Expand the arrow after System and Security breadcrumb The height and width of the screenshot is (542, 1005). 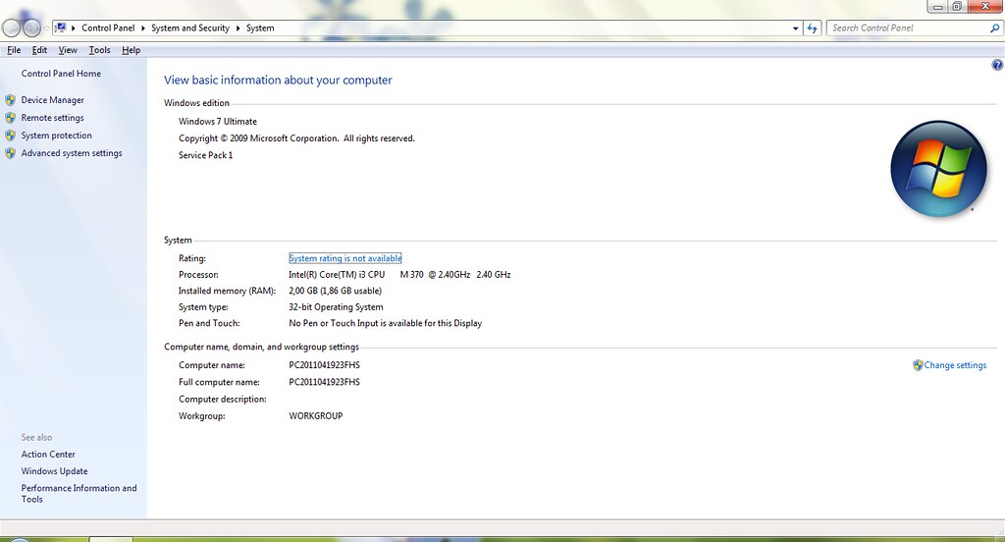(x=238, y=28)
